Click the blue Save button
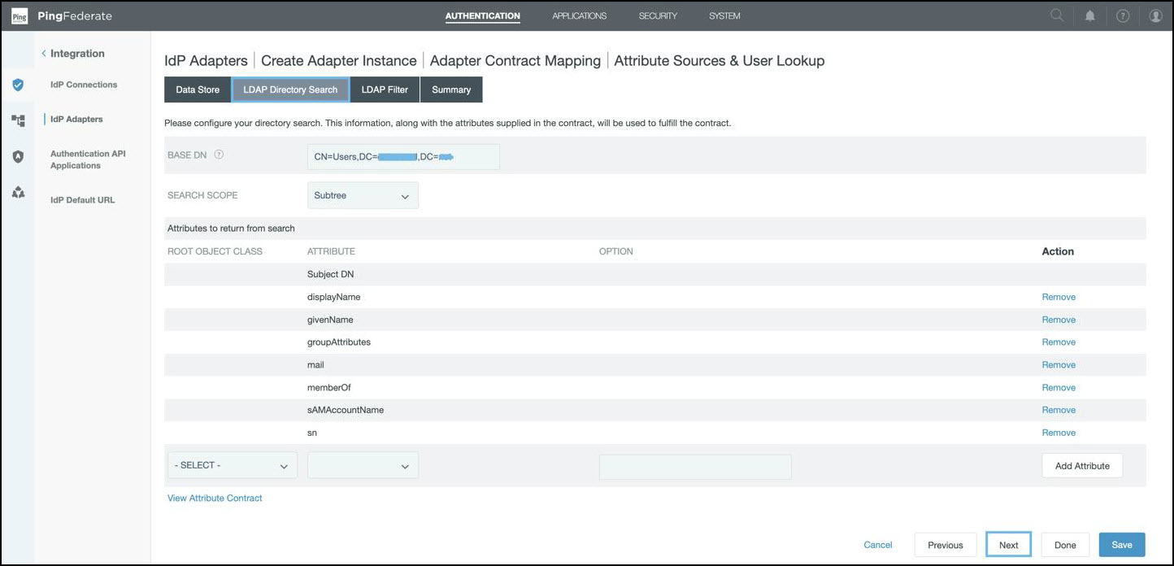 click(1121, 545)
